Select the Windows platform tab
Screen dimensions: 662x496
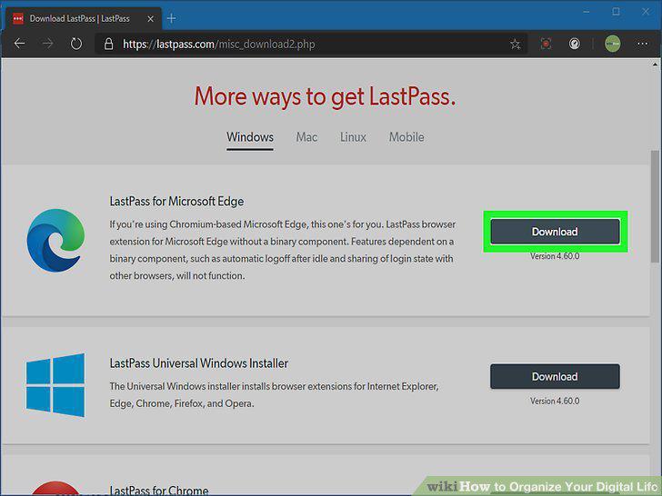click(250, 137)
